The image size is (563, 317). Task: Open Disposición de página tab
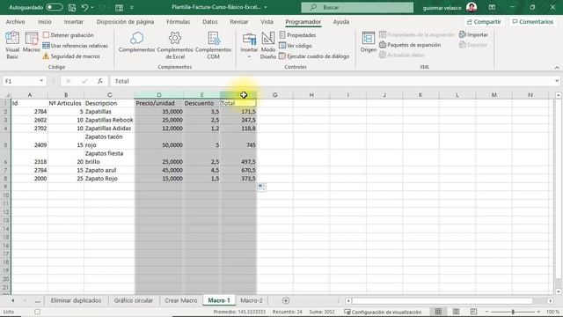click(125, 21)
